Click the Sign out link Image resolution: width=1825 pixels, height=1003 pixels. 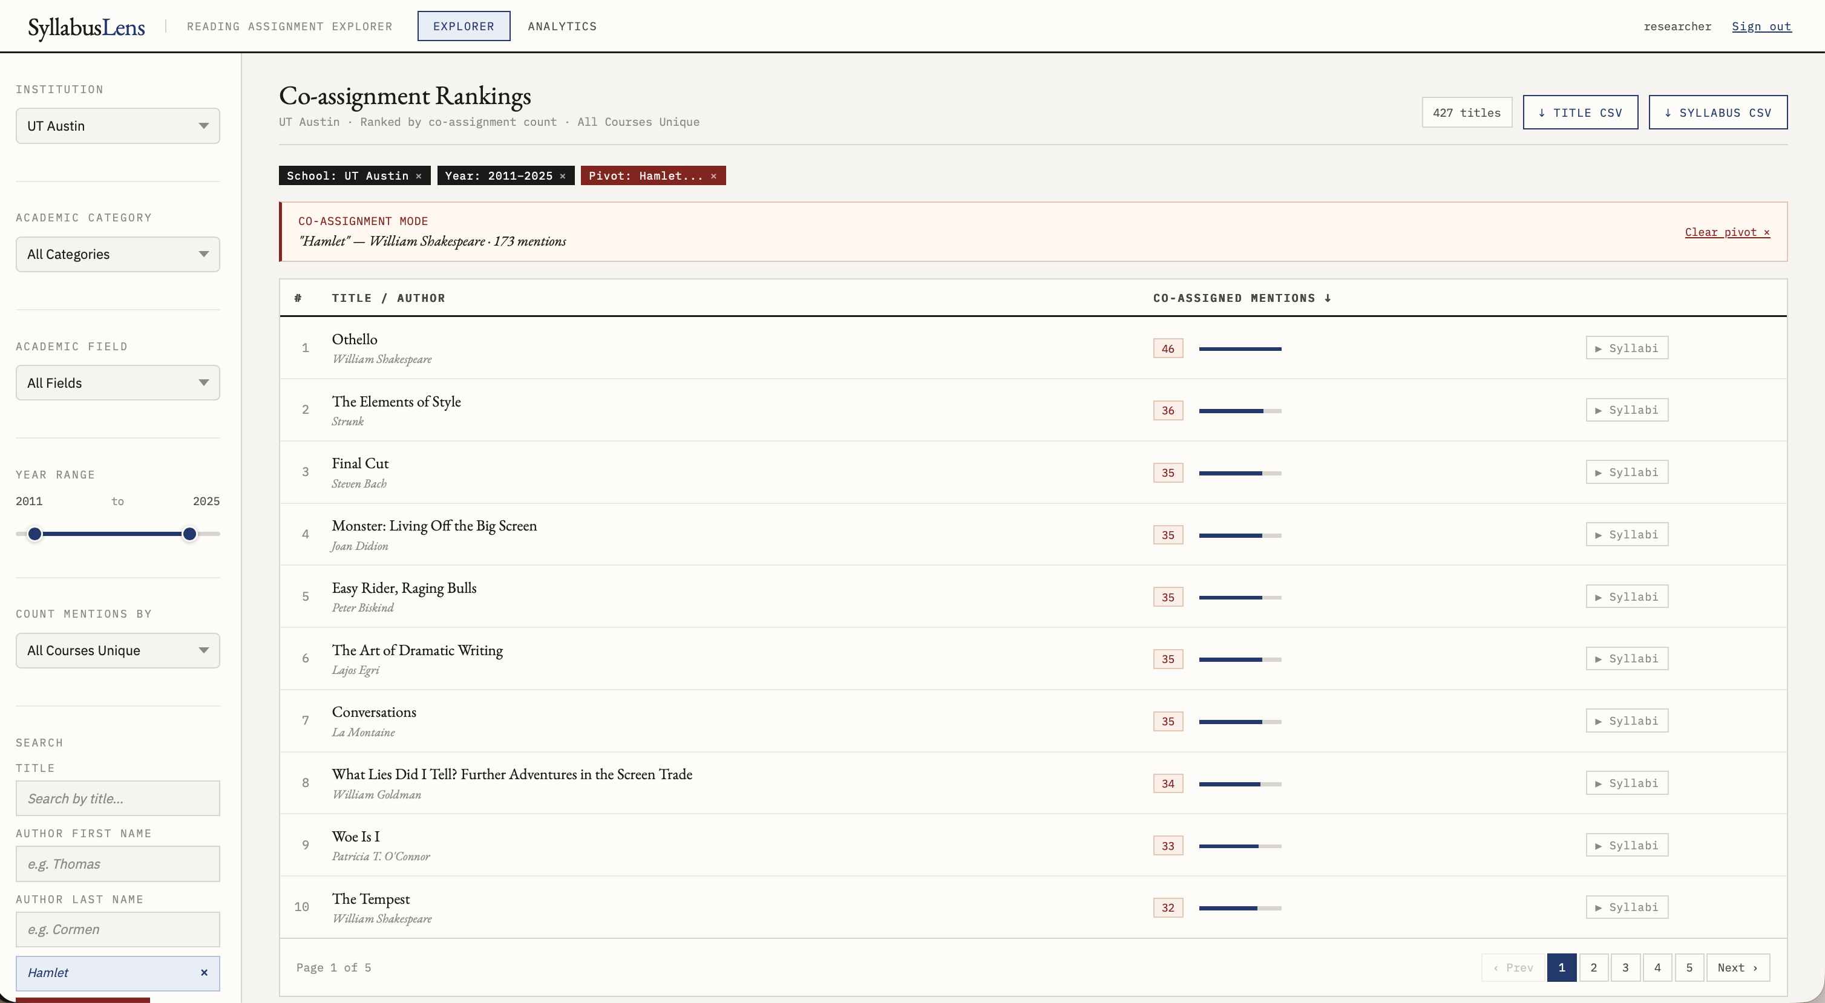tap(1761, 26)
